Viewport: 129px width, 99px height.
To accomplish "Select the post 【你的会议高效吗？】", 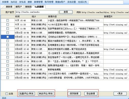I will pyautogui.click(x=75, y=37).
